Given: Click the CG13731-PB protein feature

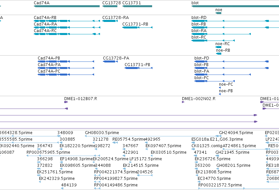Looking at the screenshot, I should tap(138, 68).
